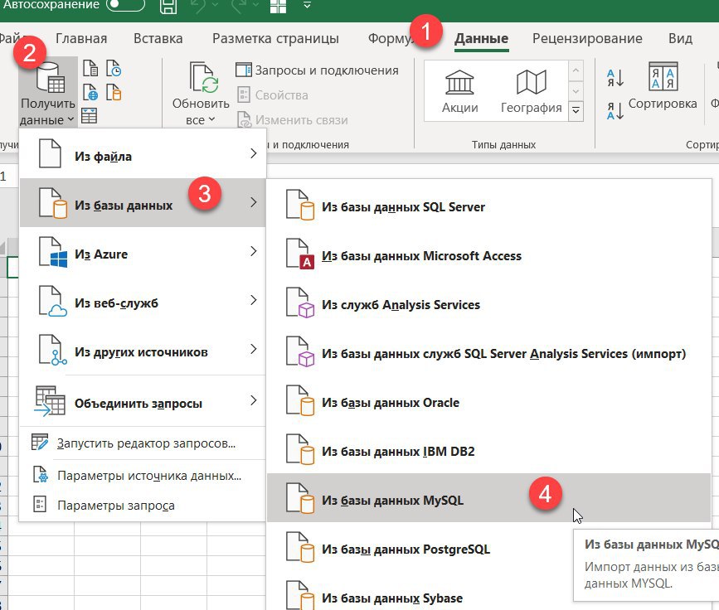Switch to the Вставка tab
The width and height of the screenshot is (719, 610).
pos(158,38)
